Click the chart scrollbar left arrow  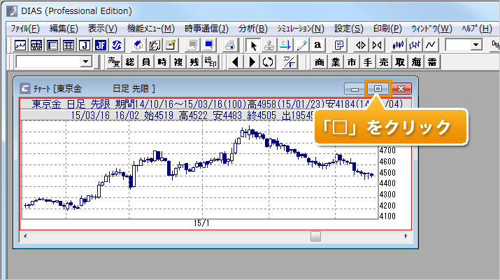click(25, 237)
